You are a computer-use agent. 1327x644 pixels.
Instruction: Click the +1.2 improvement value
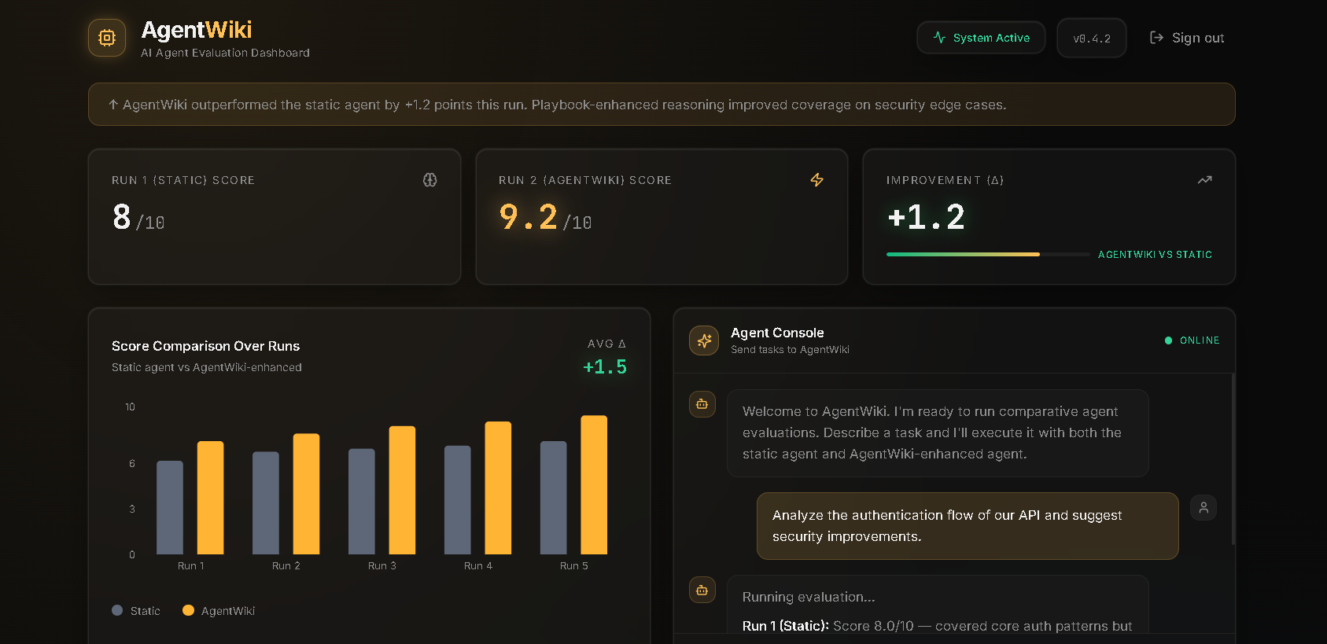(926, 217)
